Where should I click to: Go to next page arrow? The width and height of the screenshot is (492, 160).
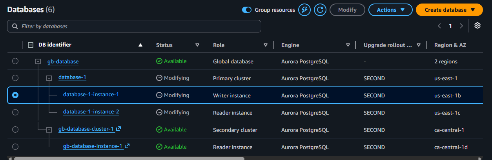click(461, 26)
